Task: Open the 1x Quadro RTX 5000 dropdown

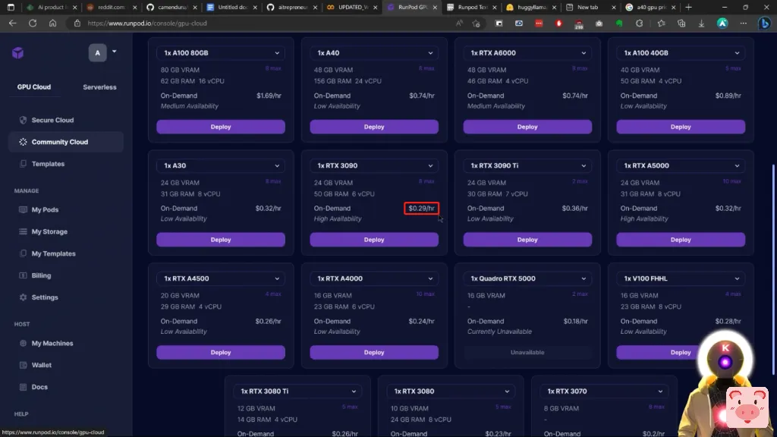Action: coord(527,278)
